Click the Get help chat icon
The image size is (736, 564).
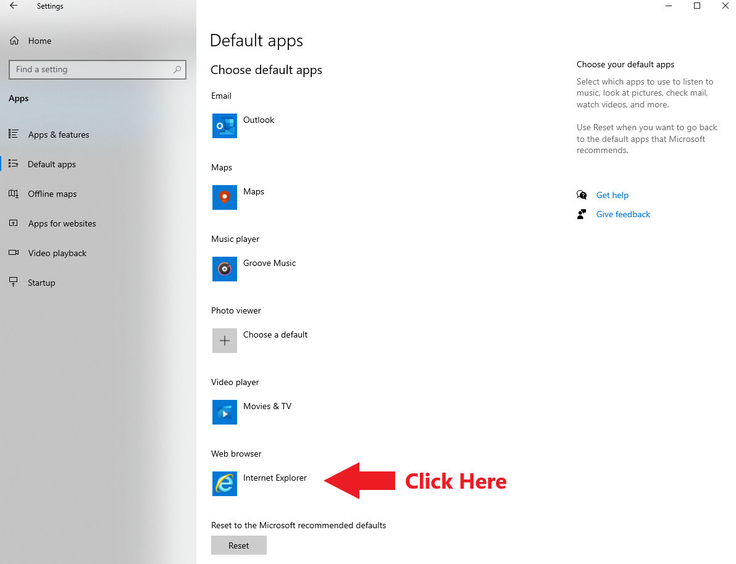[582, 195]
